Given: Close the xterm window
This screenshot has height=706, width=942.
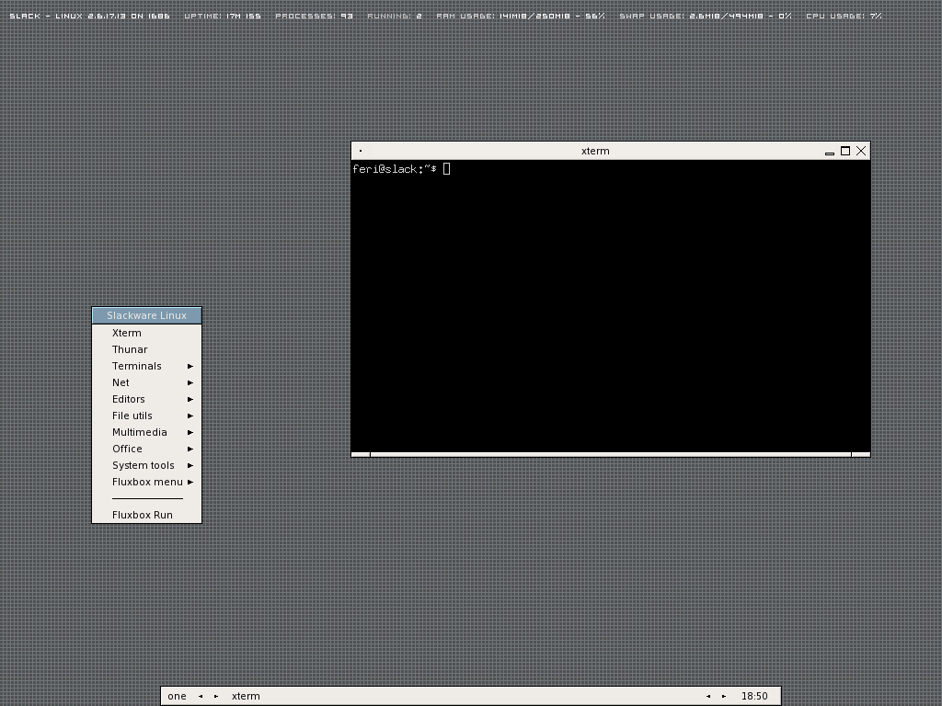Looking at the screenshot, I should (861, 151).
